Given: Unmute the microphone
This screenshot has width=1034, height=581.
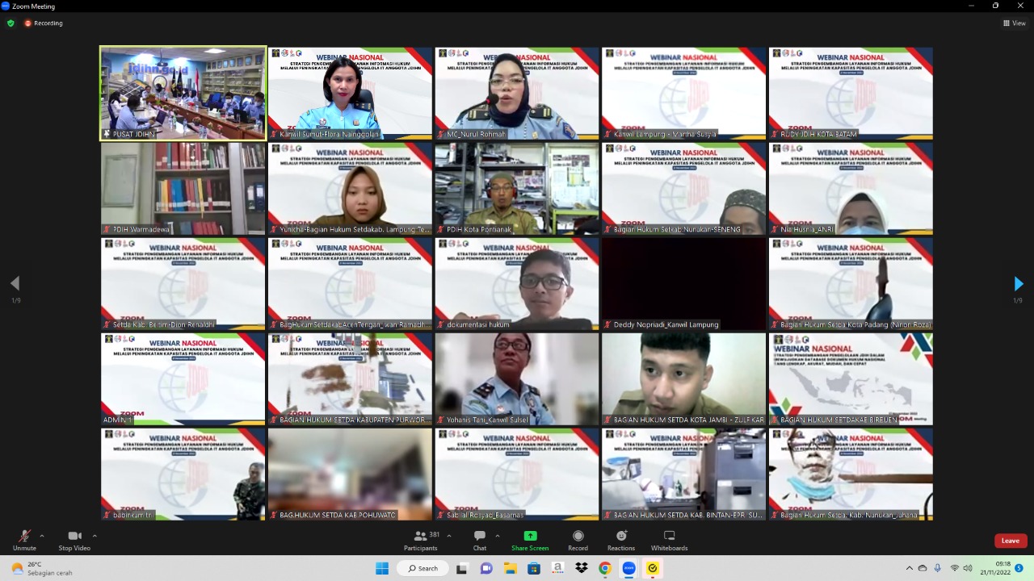Looking at the screenshot, I should click(x=24, y=539).
